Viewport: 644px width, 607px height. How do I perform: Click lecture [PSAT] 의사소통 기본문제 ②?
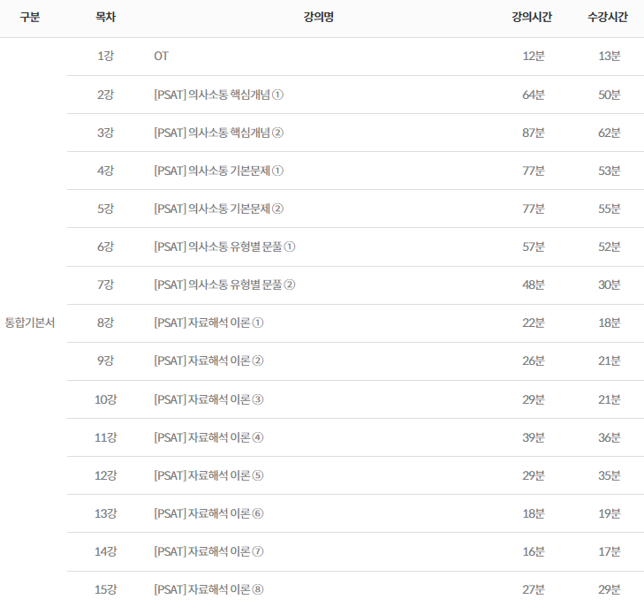(x=218, y=209)
